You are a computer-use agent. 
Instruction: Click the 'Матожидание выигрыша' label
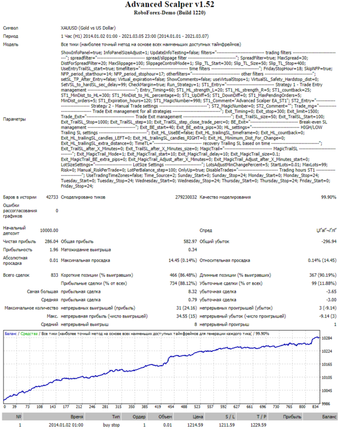(x=86, y=249)
